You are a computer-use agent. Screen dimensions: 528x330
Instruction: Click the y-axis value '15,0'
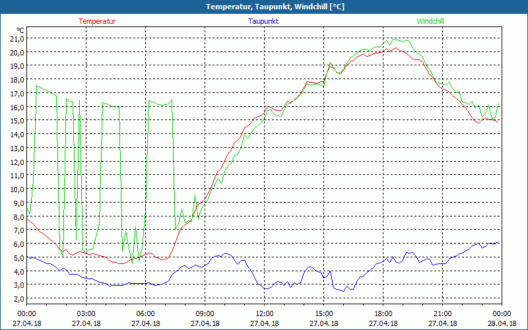tap(18, 121)
